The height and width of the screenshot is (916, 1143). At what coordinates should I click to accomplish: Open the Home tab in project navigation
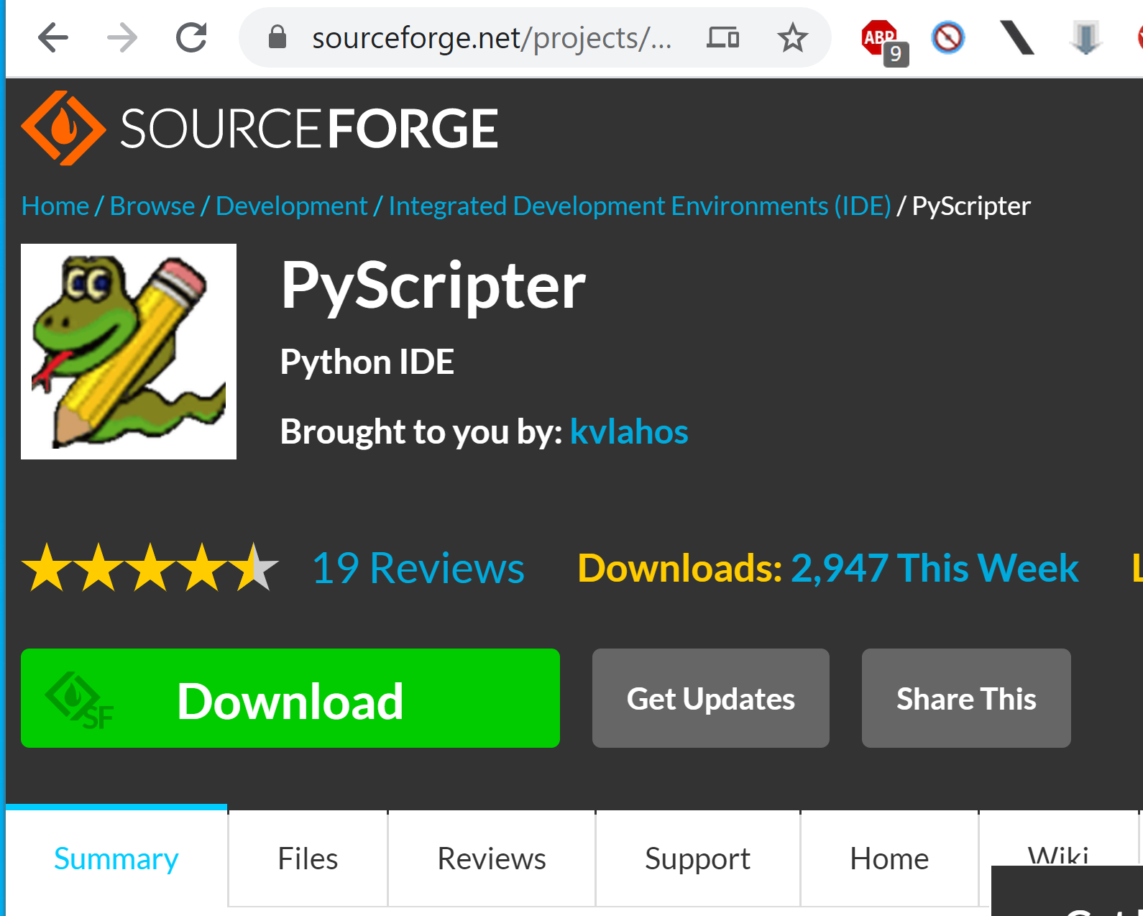point(889,858)
